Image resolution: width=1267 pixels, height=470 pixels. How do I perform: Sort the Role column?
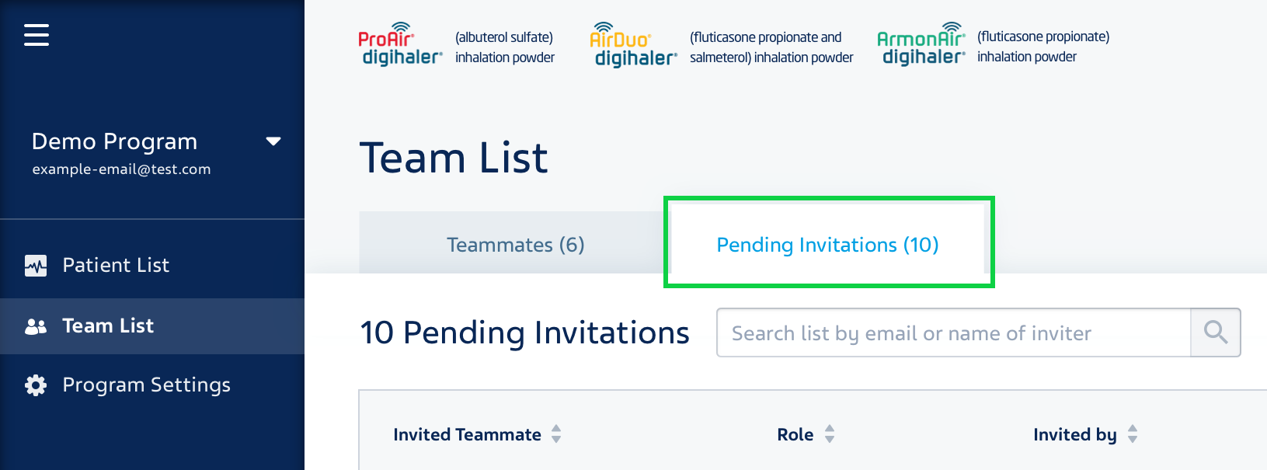point(830,434)
